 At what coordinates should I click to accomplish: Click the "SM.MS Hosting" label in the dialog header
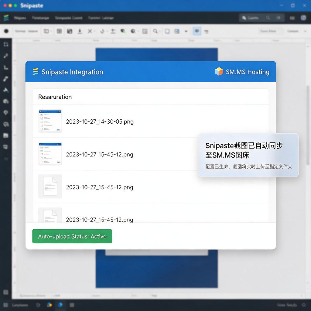click(x=248, y=72)
